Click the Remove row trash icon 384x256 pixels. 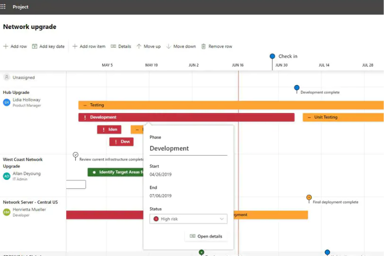(204, 46)
